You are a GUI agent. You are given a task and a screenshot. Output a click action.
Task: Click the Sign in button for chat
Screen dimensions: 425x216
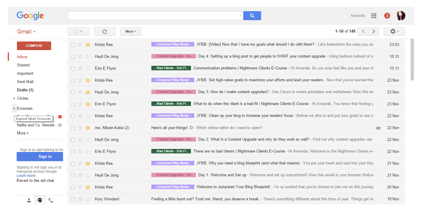tap(40, 156)
